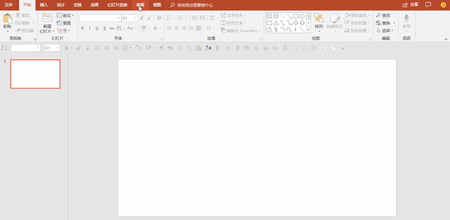Click the selection pane icon in quick toolbar

199,48
